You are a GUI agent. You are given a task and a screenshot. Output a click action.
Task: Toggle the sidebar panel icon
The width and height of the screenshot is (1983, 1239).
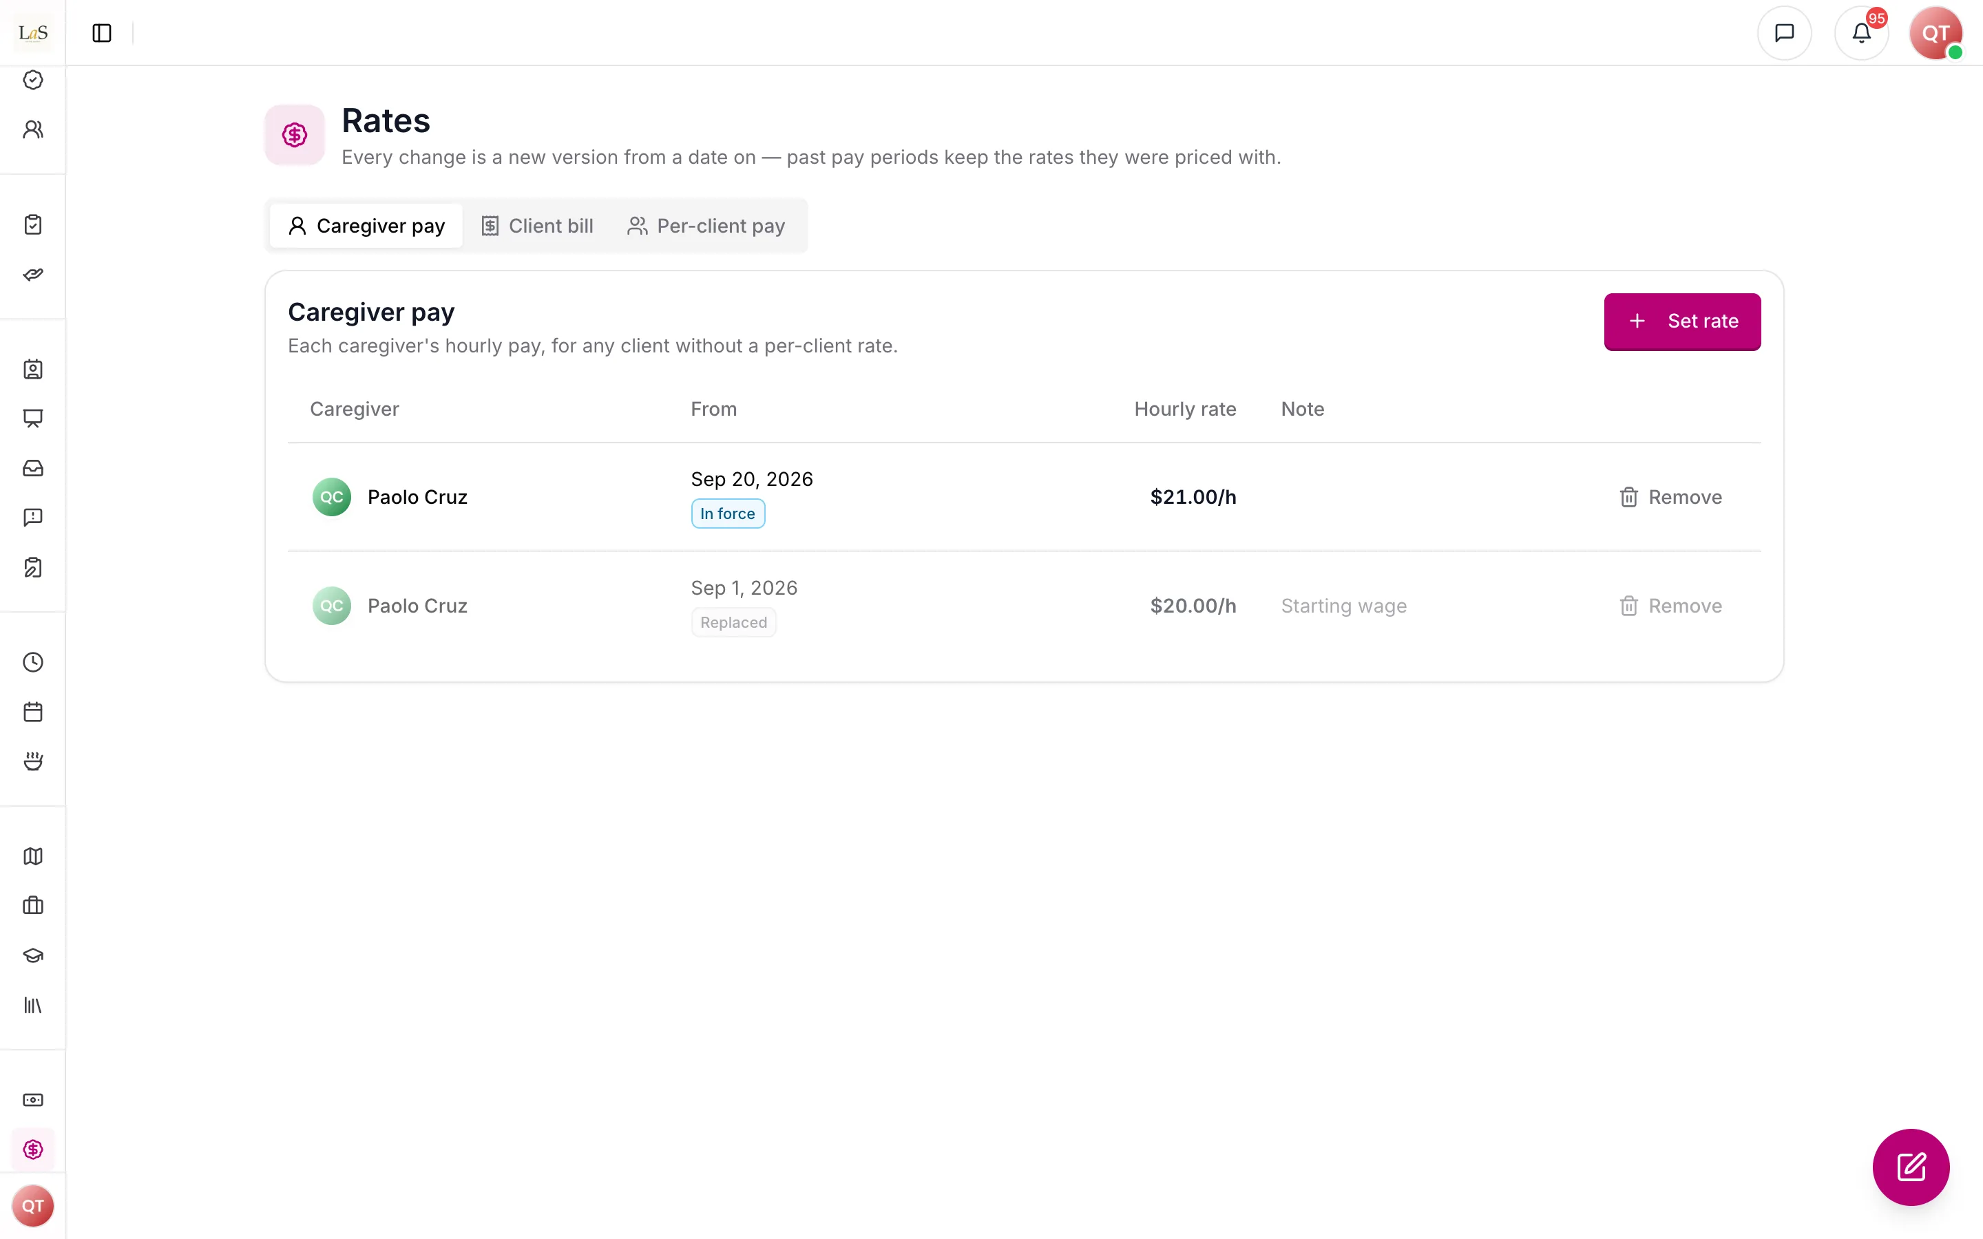click(x=102, y=33)
